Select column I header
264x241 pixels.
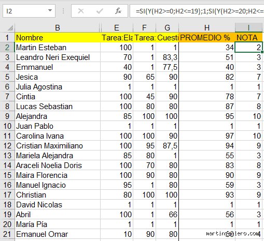[248, 27]
